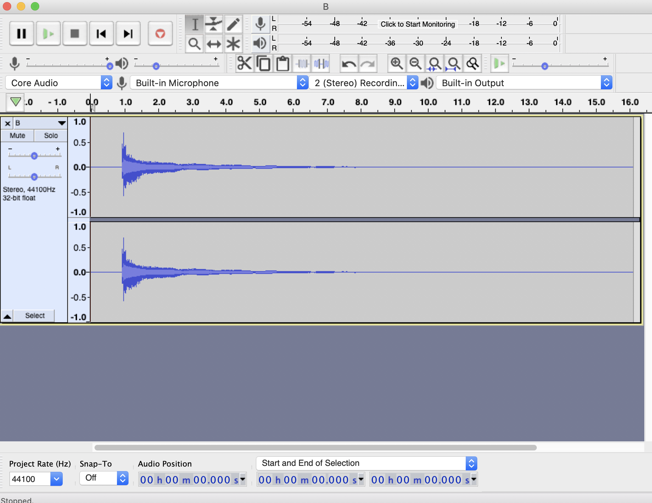The width and height of the screenshot is (652, 503).
Task: Open the Snap-To Off dropdown
Action: (x=104, y=478)
